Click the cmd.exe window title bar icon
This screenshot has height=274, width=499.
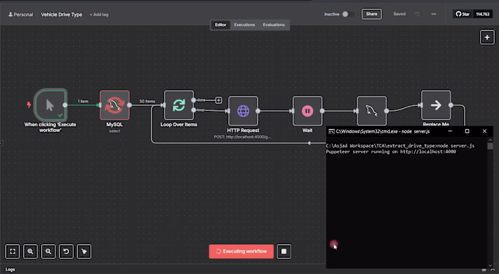331,131
